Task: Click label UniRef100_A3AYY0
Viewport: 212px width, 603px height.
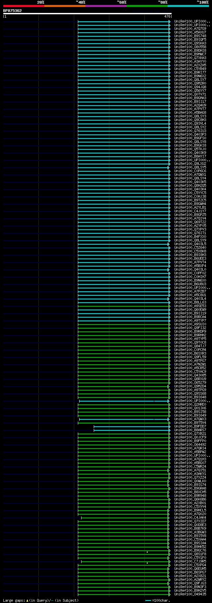Action: point(190,62)
